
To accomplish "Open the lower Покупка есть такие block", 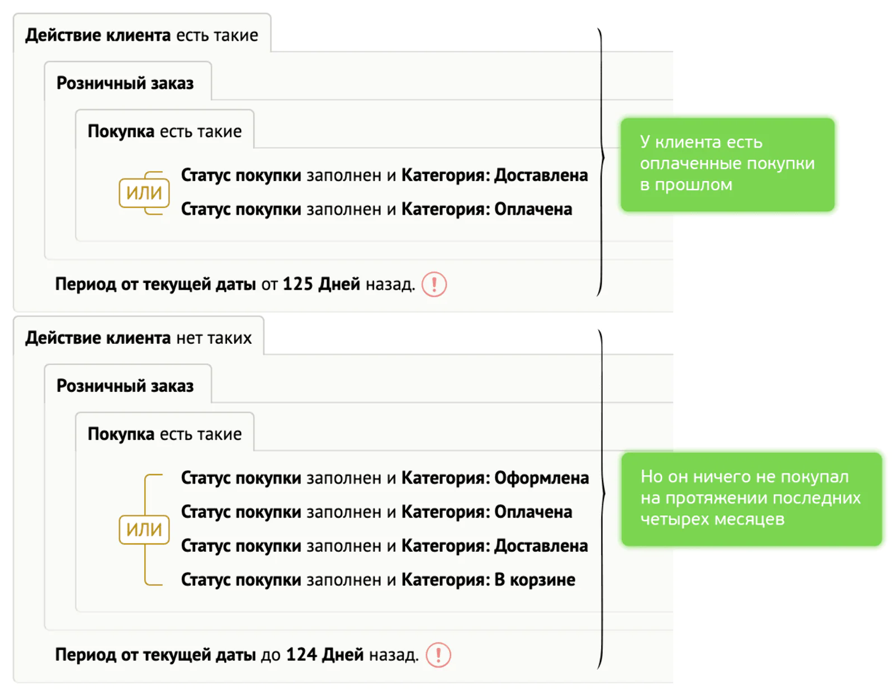I will pos(165,434).
